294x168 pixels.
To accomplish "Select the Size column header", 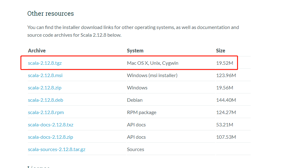I will point(220,51).
